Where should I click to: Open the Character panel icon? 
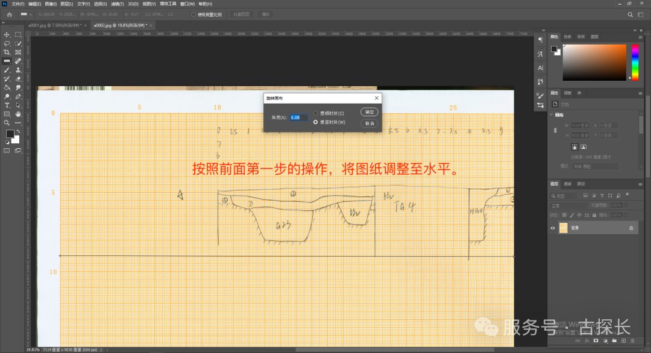[540, 67]
